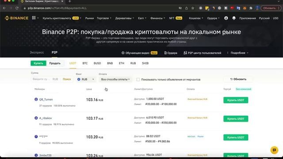Change currency via USD in header

[275, 18]
